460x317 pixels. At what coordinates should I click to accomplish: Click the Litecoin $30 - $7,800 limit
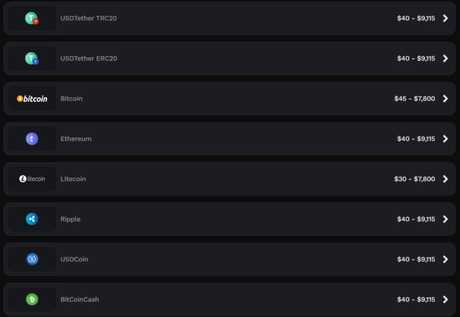415,179
